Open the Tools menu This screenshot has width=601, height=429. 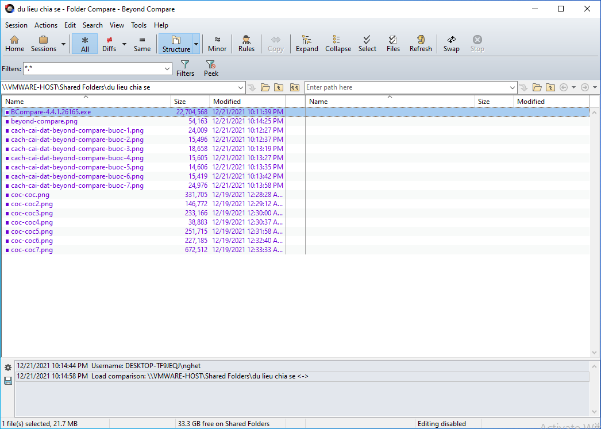point(138,25)
